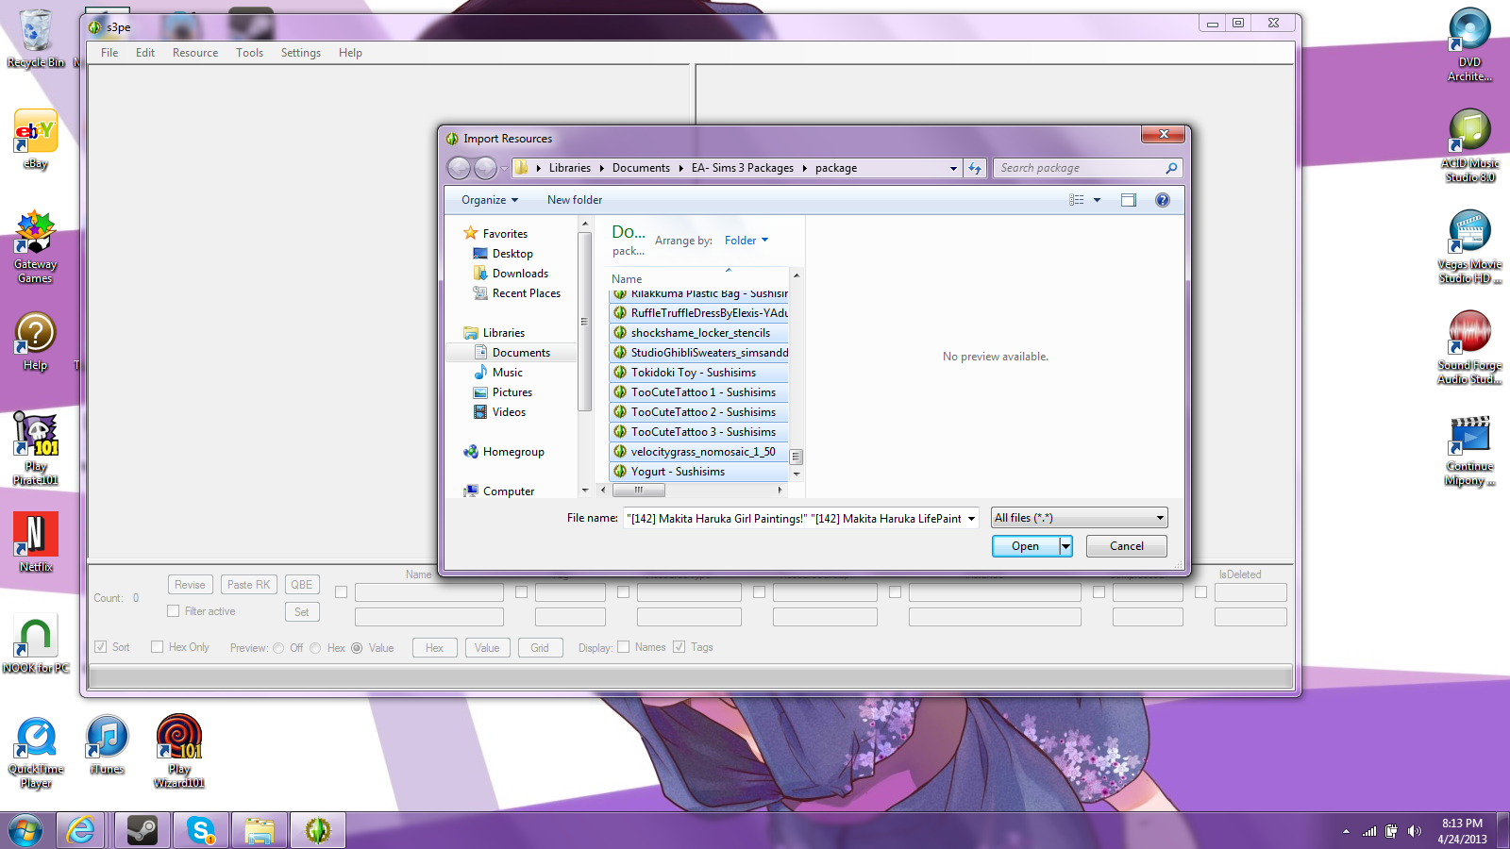
Task: Click the Open button in dialog
Action: pyautogui.click(x=1026, y=546)
